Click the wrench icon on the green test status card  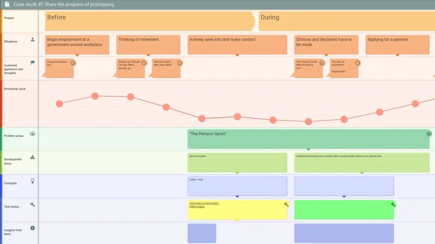393,205
